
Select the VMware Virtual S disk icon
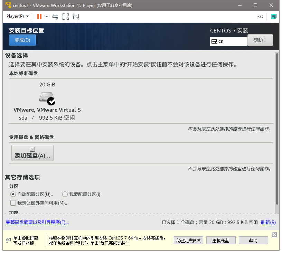[47, 98]
